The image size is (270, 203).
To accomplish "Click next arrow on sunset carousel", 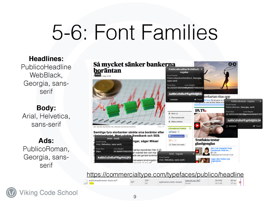I will tap(234, 64).
